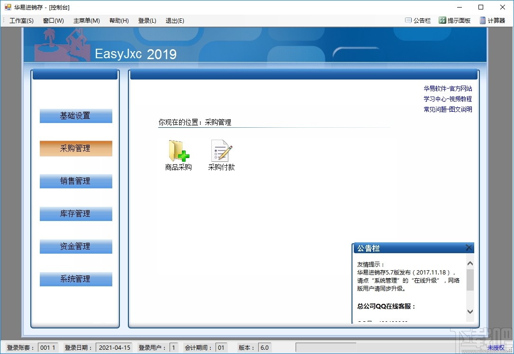Open the 主菜单(M) menu
Screen dimensions: 514x354
[x=86, y=20]
